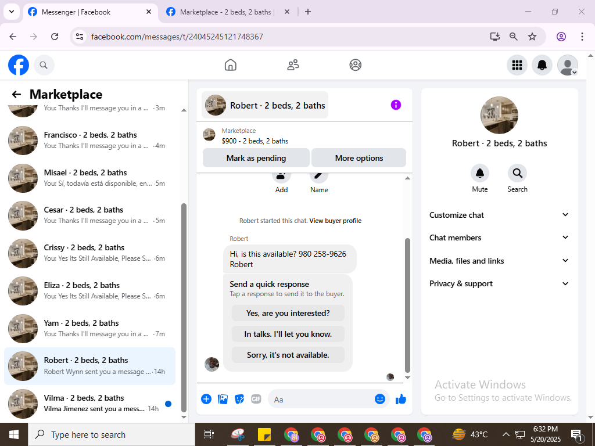Click More options button
The height and width of the screenshot is (446, 595).
point(359,158)
